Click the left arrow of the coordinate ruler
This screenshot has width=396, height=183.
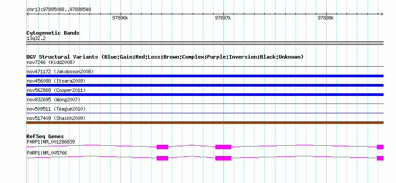[28, 14]
